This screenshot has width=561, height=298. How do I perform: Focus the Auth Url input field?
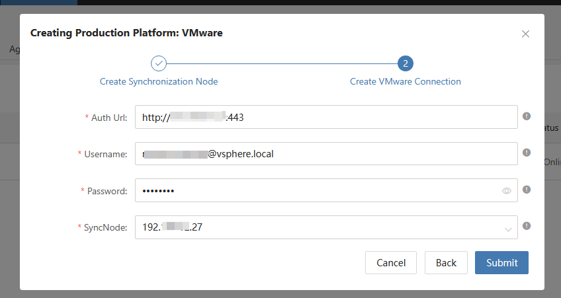(x=370, y=117)
